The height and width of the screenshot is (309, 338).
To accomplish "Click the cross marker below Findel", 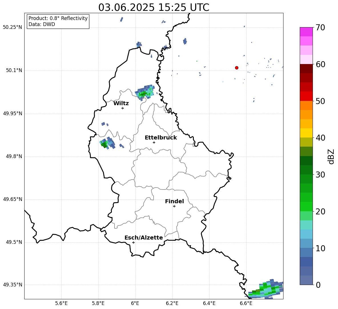I will tap(174, 206).
